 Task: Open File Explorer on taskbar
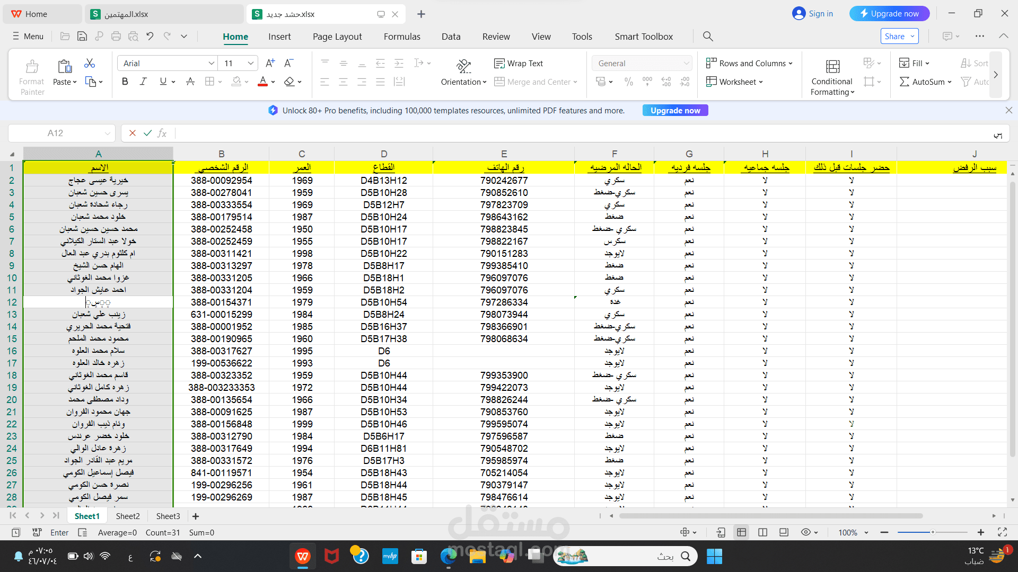pyautogui.click(x=477, y=556)
